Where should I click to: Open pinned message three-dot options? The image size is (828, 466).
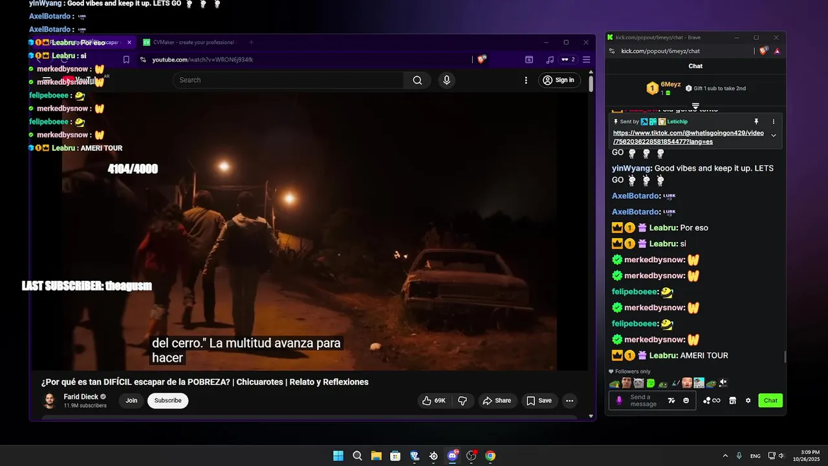coord(773,122)
